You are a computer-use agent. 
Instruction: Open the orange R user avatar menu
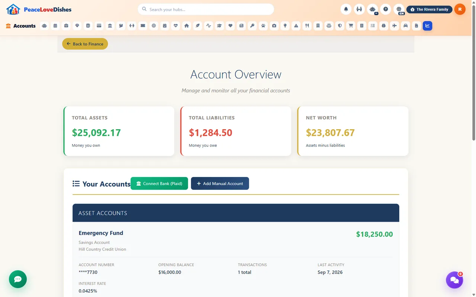pos(460,9)
